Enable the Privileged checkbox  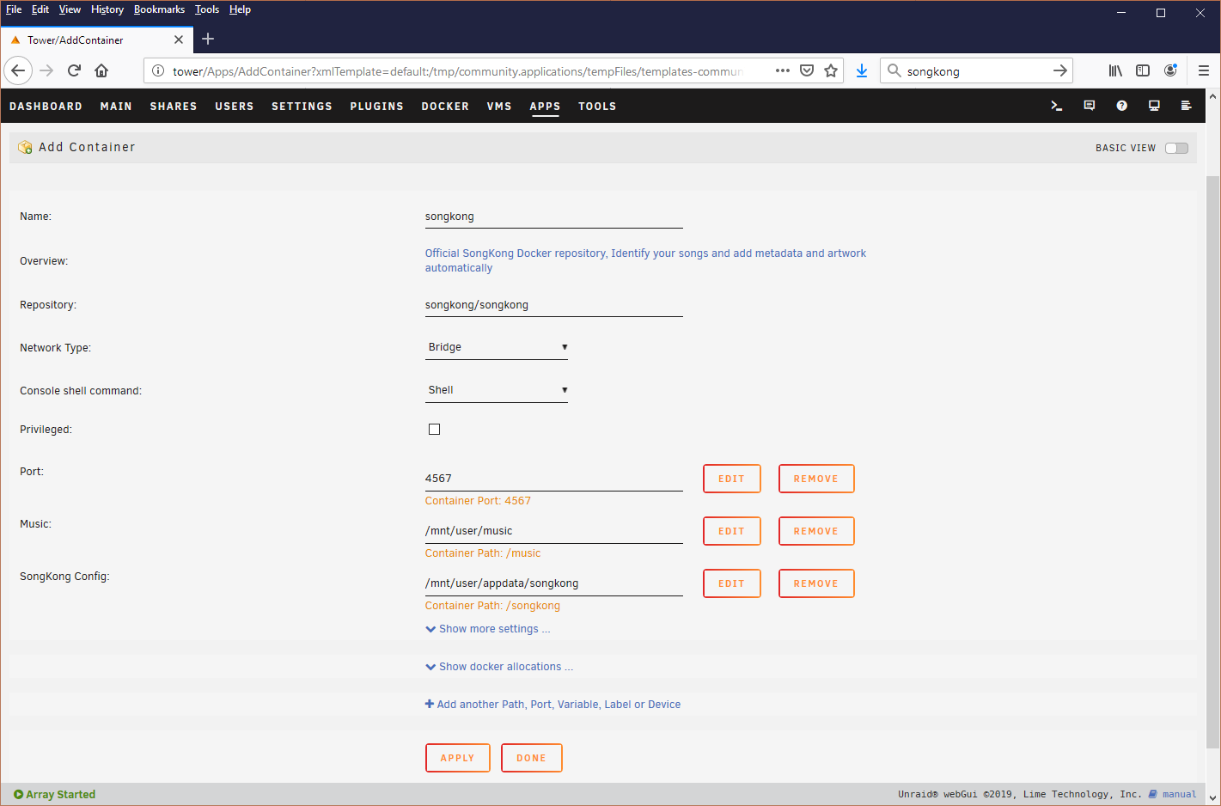click(434, 429)
